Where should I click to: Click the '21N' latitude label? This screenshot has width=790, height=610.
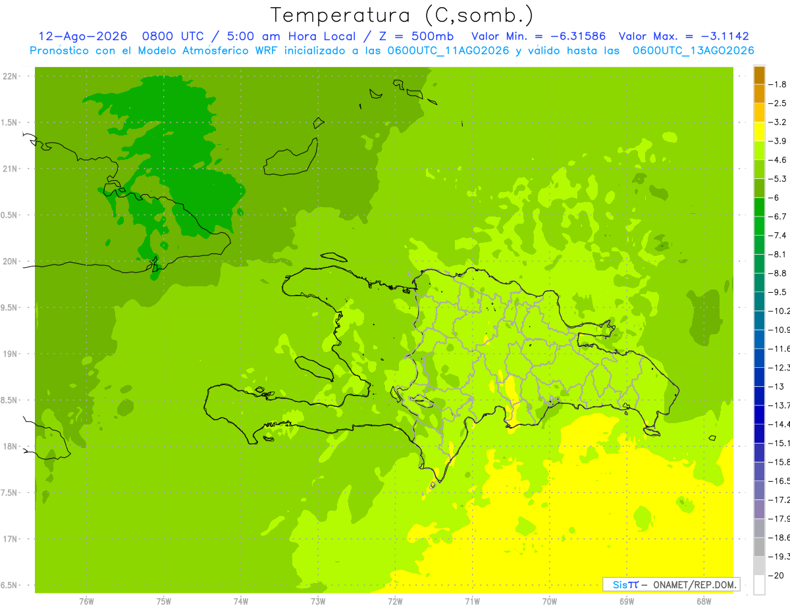point(10,169)
